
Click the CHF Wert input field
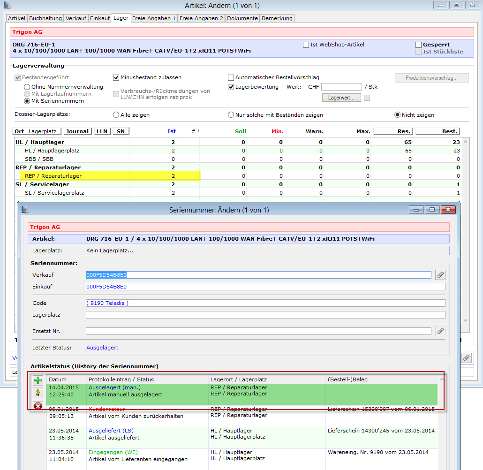(341, 87)
